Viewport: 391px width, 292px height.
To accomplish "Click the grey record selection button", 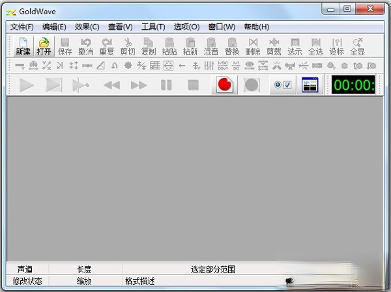I will [x=252, y=85].
